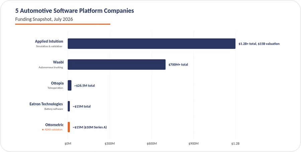Click the star 'ADAS validation' caption
The width and height of the screenshot is (301, 152).
(x=52, y=130)
